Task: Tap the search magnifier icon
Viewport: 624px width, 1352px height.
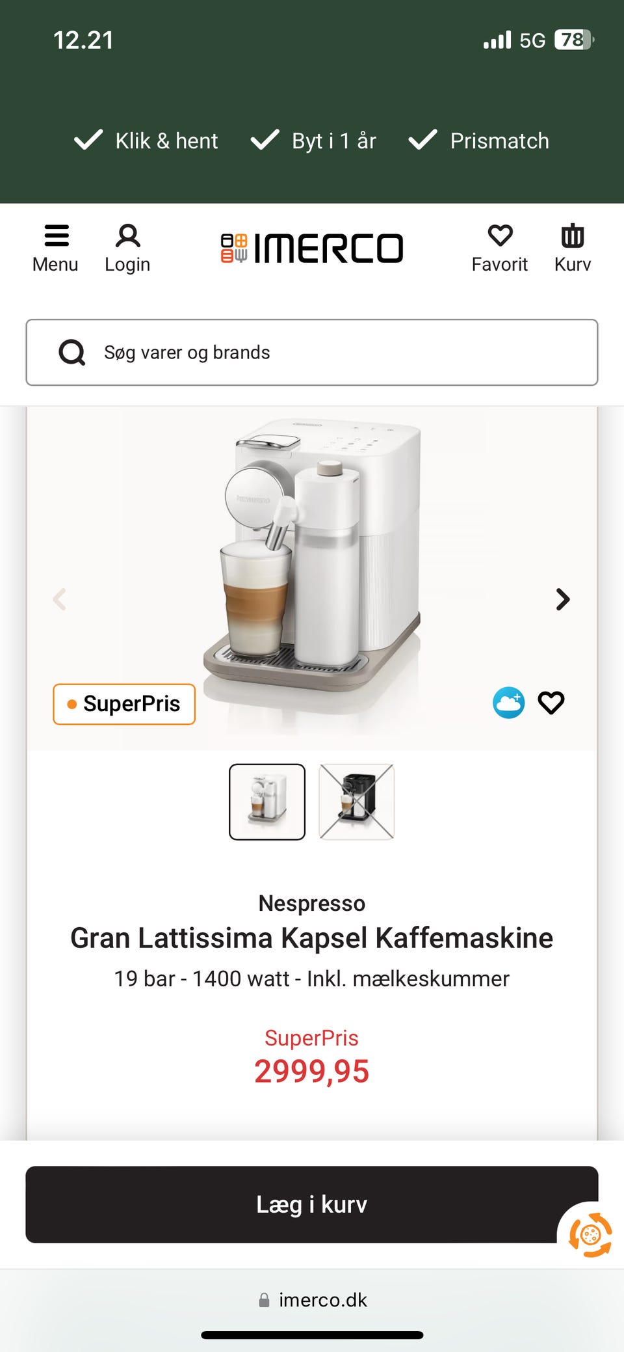Action: click(x=72, y=353)
